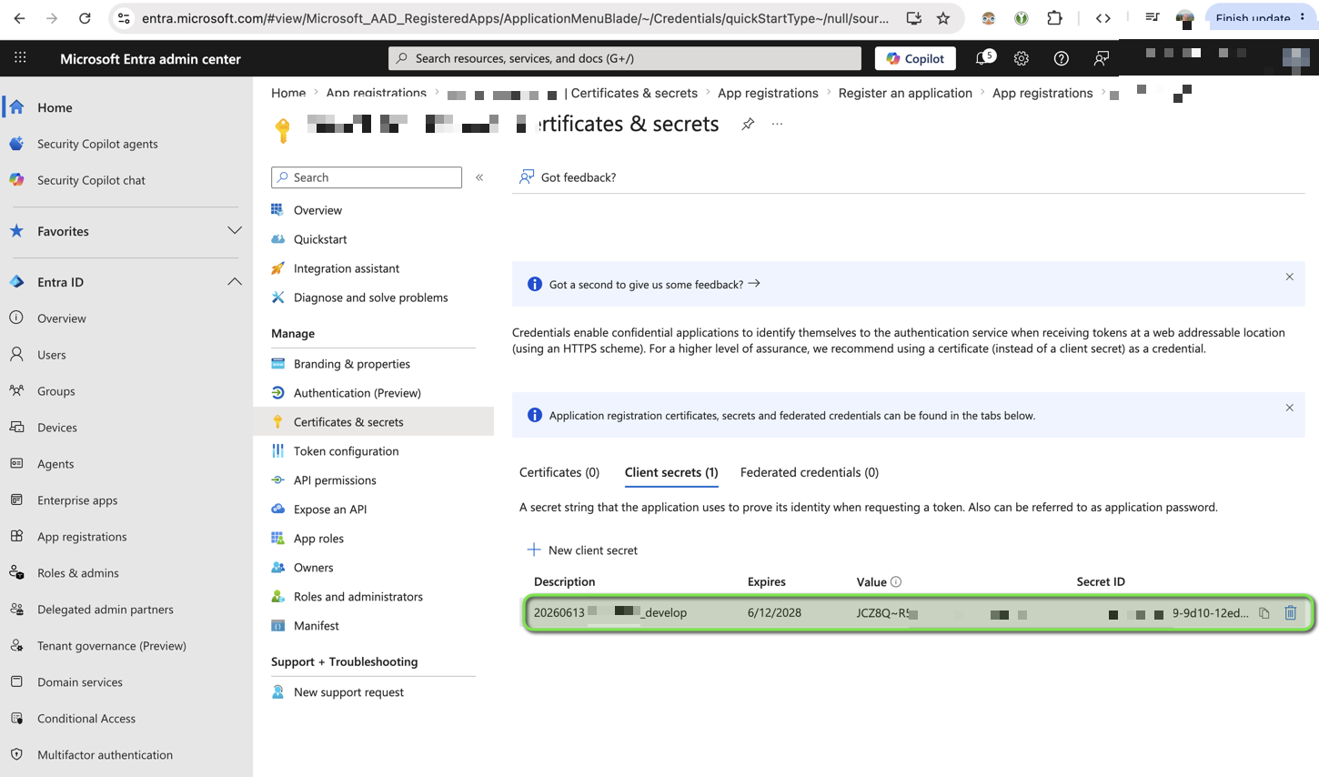Open Enterprise apps in the sidebar
This screenshot has width=1319, height=777.
click(x=77, y=500)
